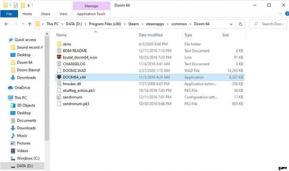Open Desktop under Quick access
The width and height of the screenshot is (289, 171).
point(24,55)
